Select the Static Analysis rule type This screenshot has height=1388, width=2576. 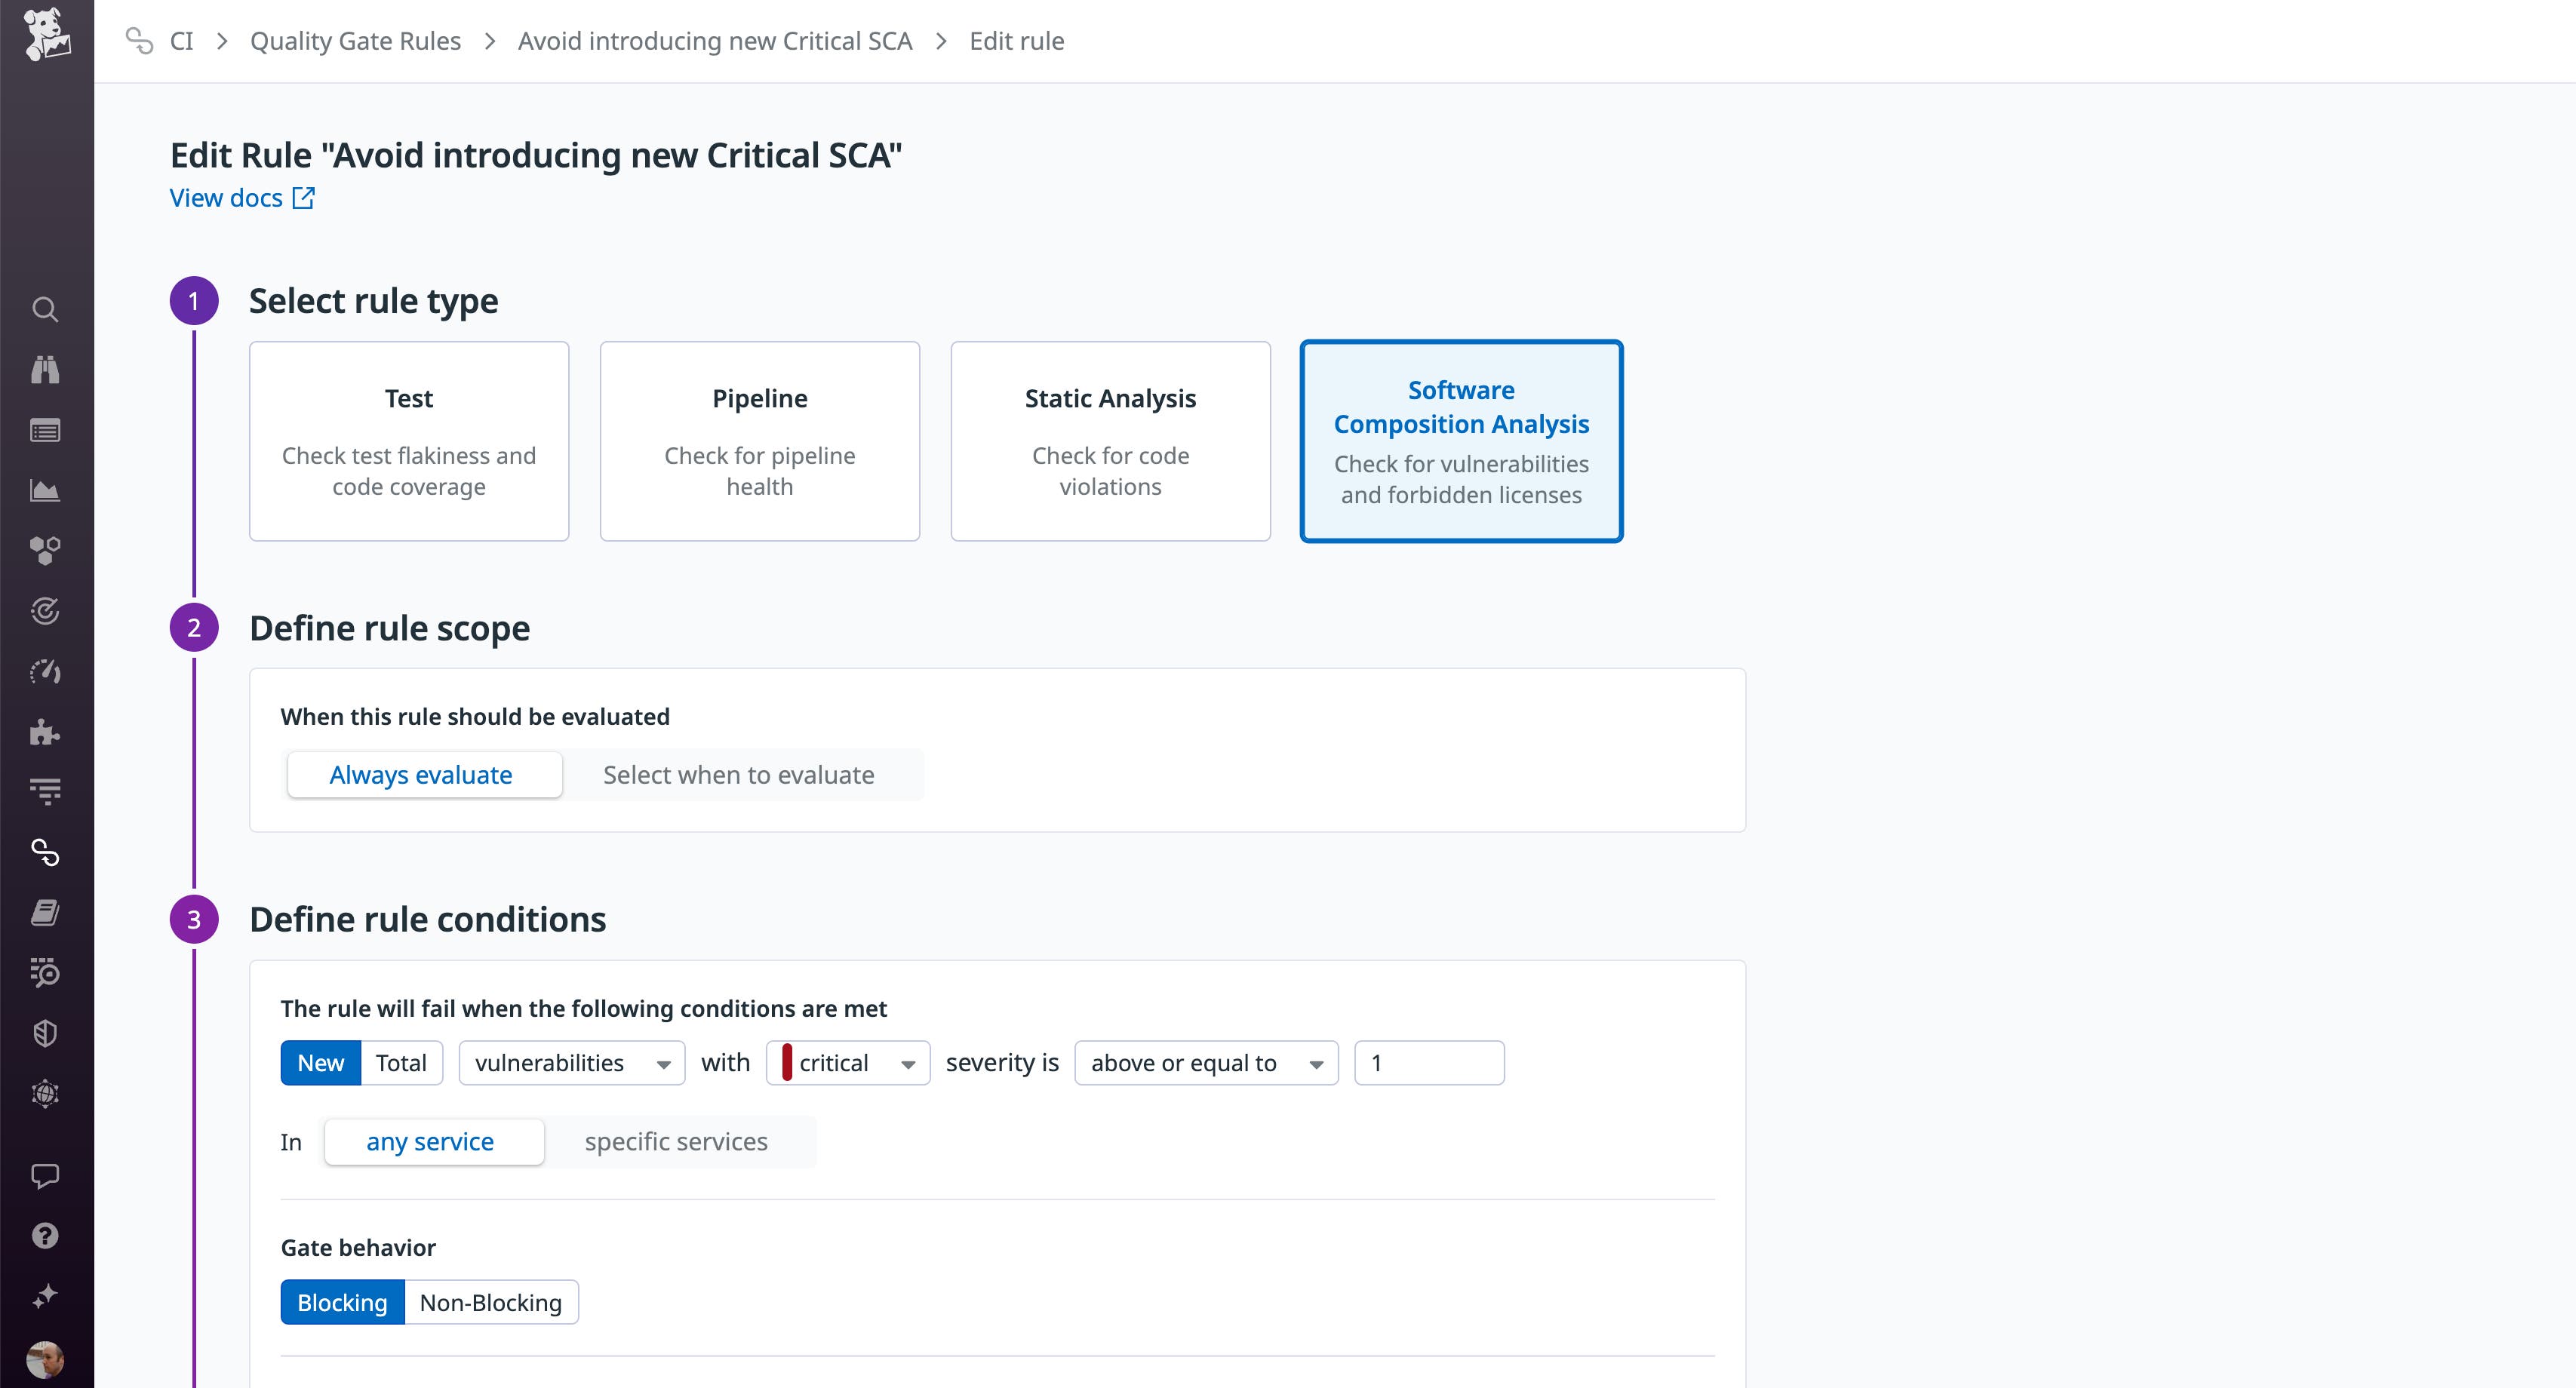point(1110,441)
